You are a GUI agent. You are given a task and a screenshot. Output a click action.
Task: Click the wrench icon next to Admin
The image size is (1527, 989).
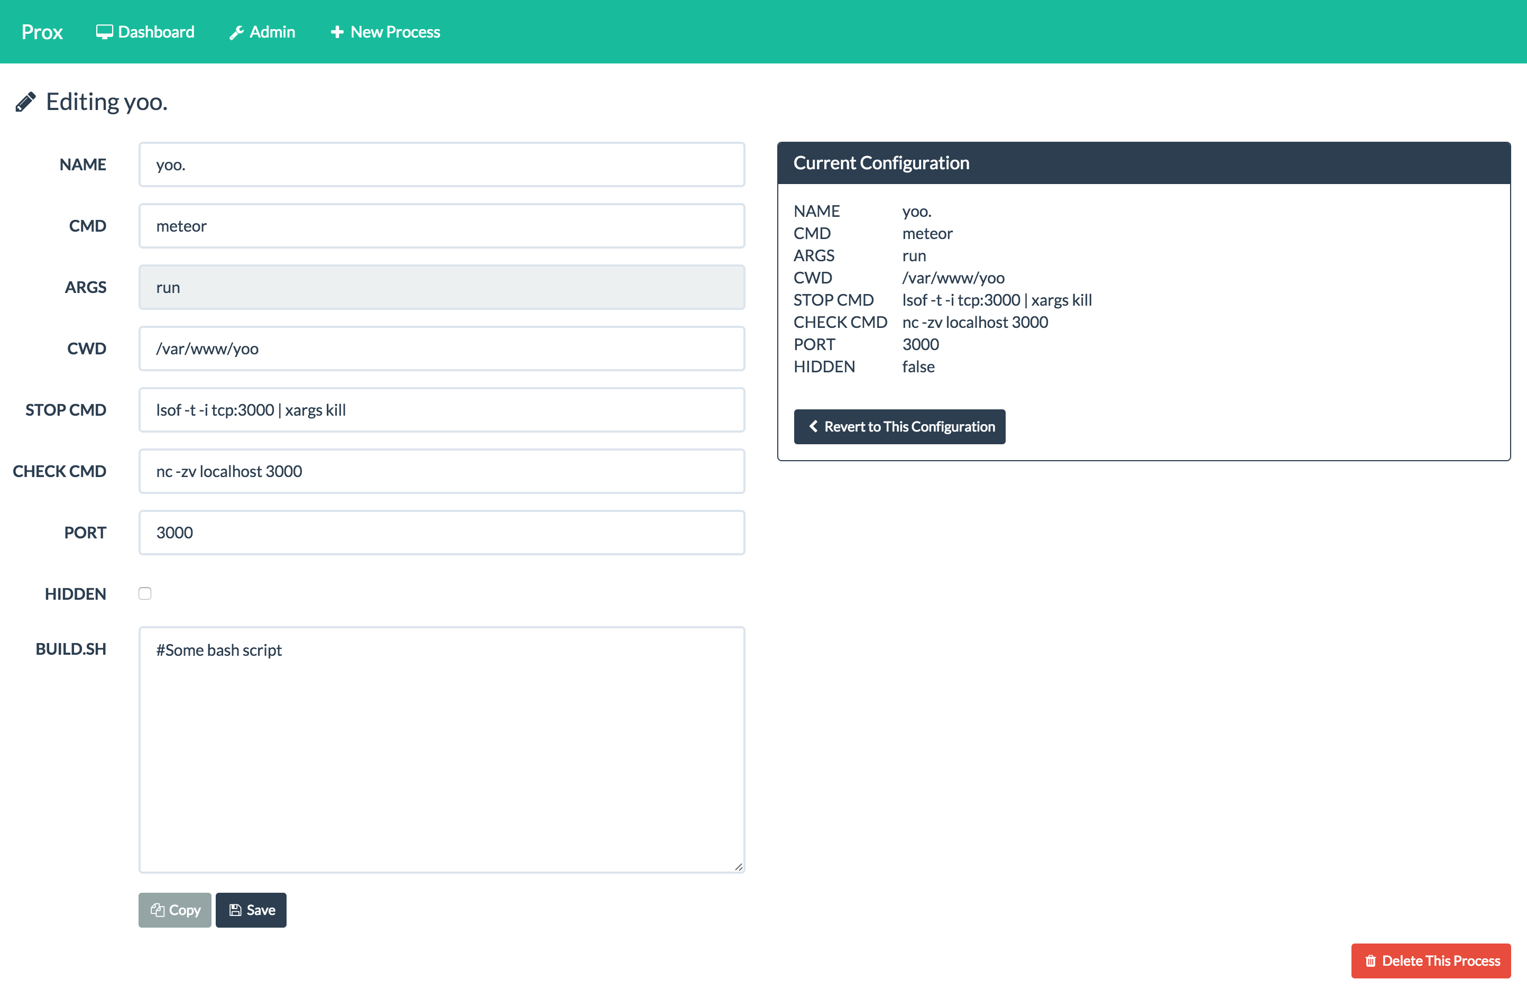(236, 33)
